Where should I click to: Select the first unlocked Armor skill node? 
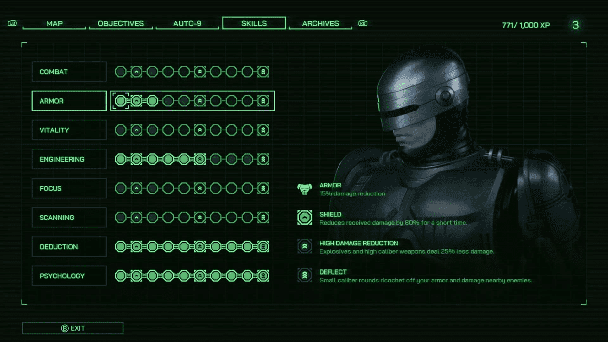(121, 101)
